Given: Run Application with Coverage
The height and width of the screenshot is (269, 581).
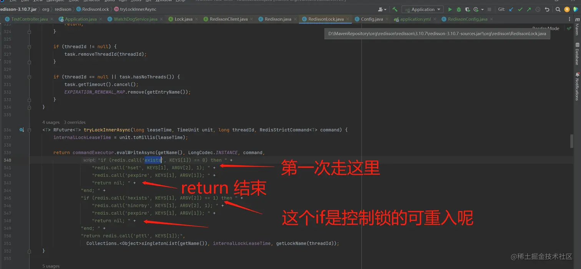Looking at the screenshot, I should tap(467, 9).
